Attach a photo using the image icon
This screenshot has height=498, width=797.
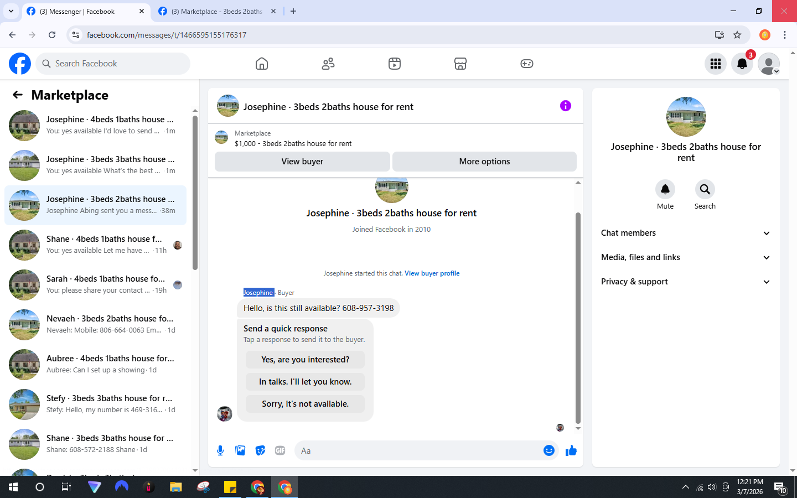240,450
